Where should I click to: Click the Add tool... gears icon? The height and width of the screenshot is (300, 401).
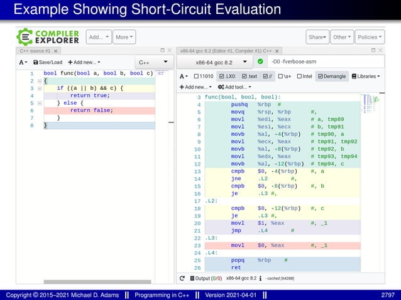pos(221,87)
